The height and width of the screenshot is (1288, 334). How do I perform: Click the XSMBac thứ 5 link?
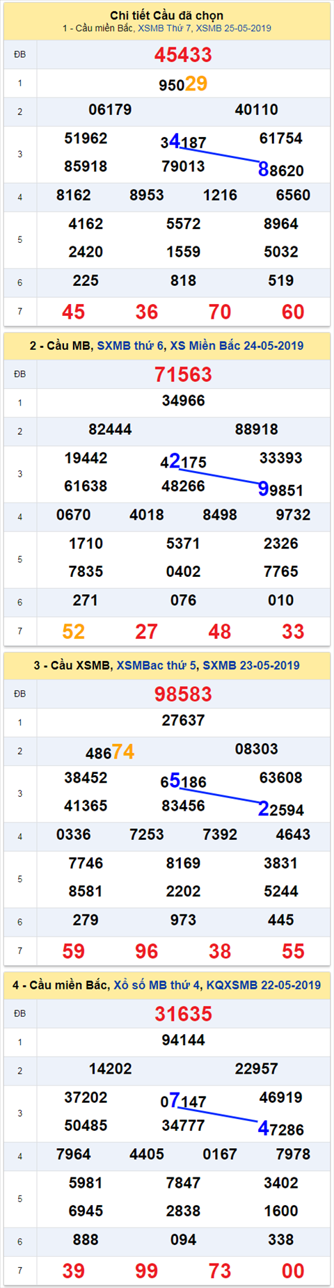pyautogui.click(x=157, y=666)
